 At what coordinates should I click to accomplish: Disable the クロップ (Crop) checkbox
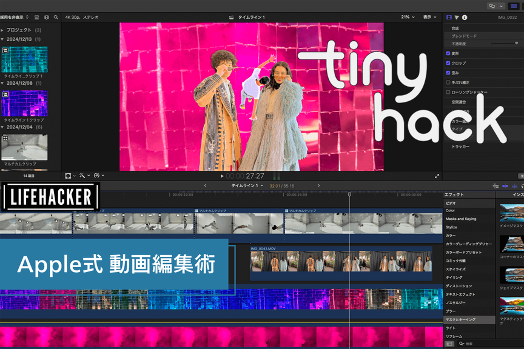tap(448, 63)
